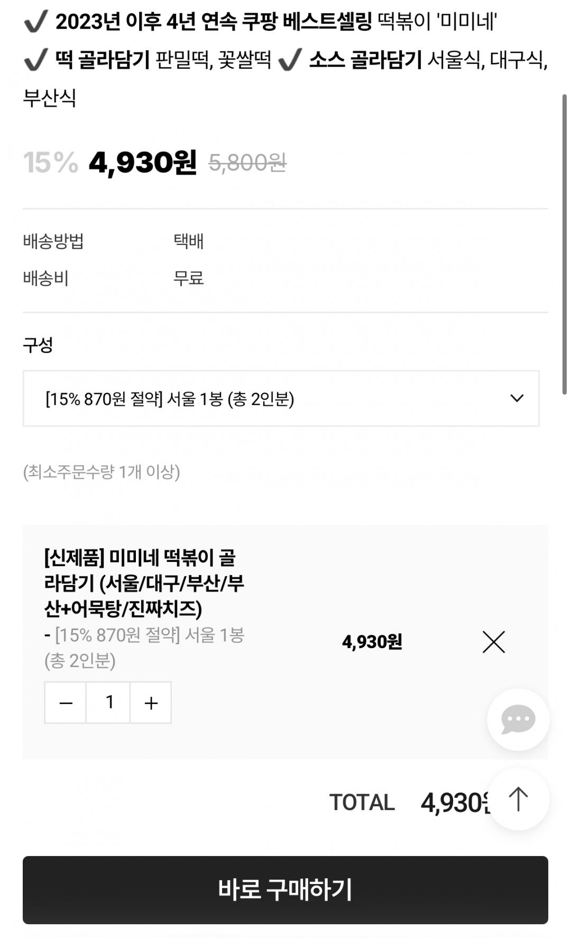571x938 pixels.
Task: Remove the selected item with X icon
Action: pos(493,642)
